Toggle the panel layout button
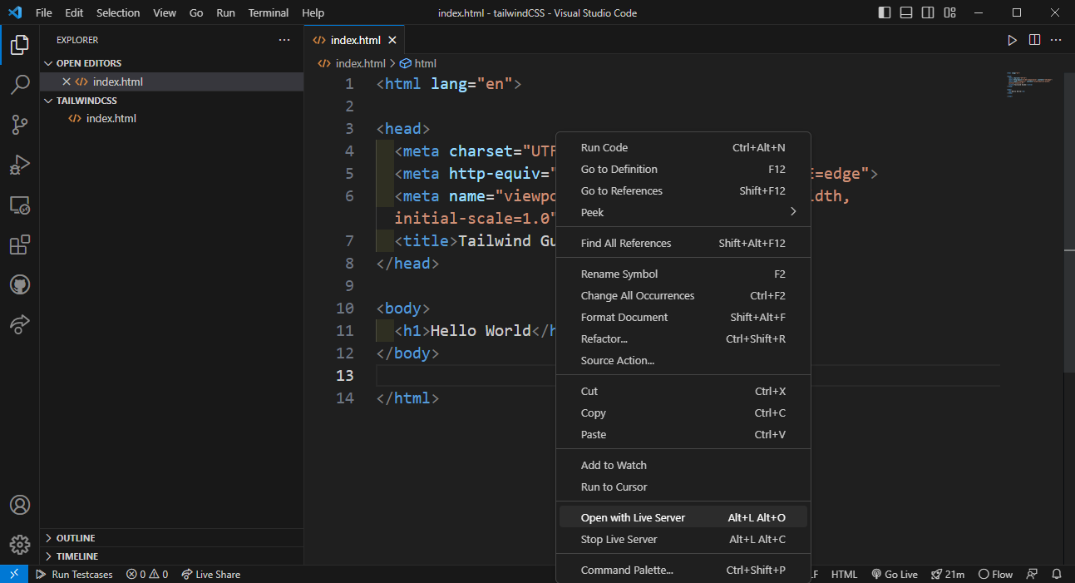 [905, 12]
